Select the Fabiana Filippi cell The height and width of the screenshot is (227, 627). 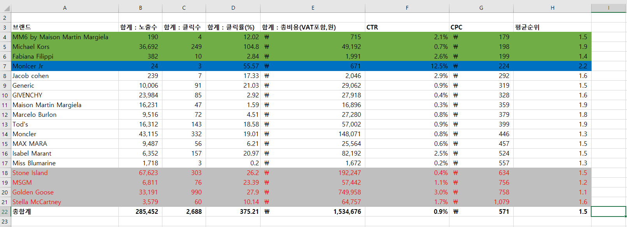pyautogui.click(x=65, y=56)
